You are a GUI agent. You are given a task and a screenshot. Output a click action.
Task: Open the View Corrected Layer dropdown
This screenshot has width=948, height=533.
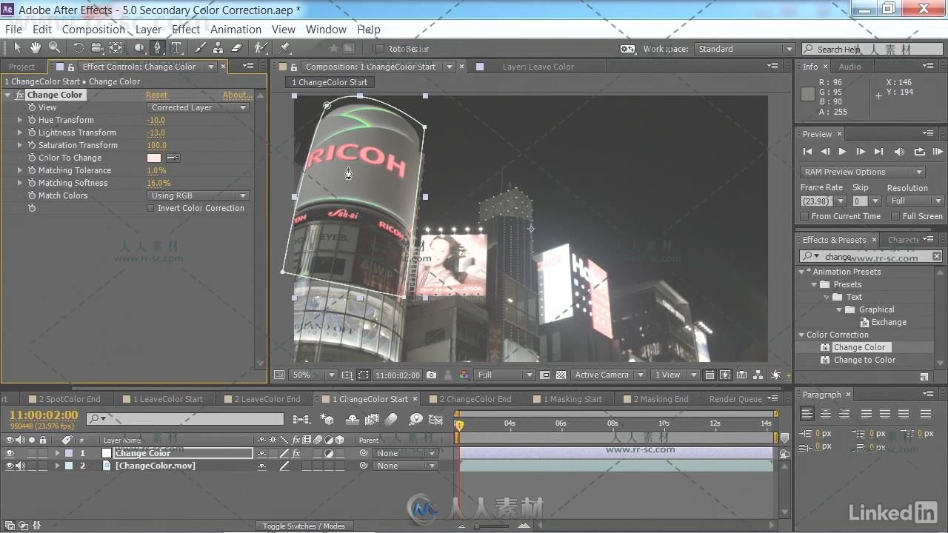point(198,107)
